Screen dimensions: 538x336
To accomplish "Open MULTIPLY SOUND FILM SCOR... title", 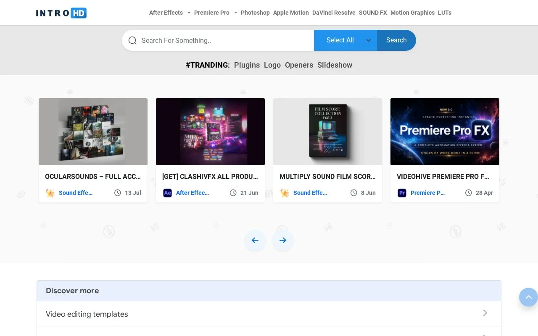I will pos(327,176).
